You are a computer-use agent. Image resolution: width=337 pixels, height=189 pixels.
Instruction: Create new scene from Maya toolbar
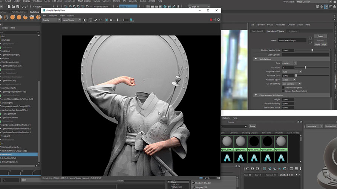(9, 7)
